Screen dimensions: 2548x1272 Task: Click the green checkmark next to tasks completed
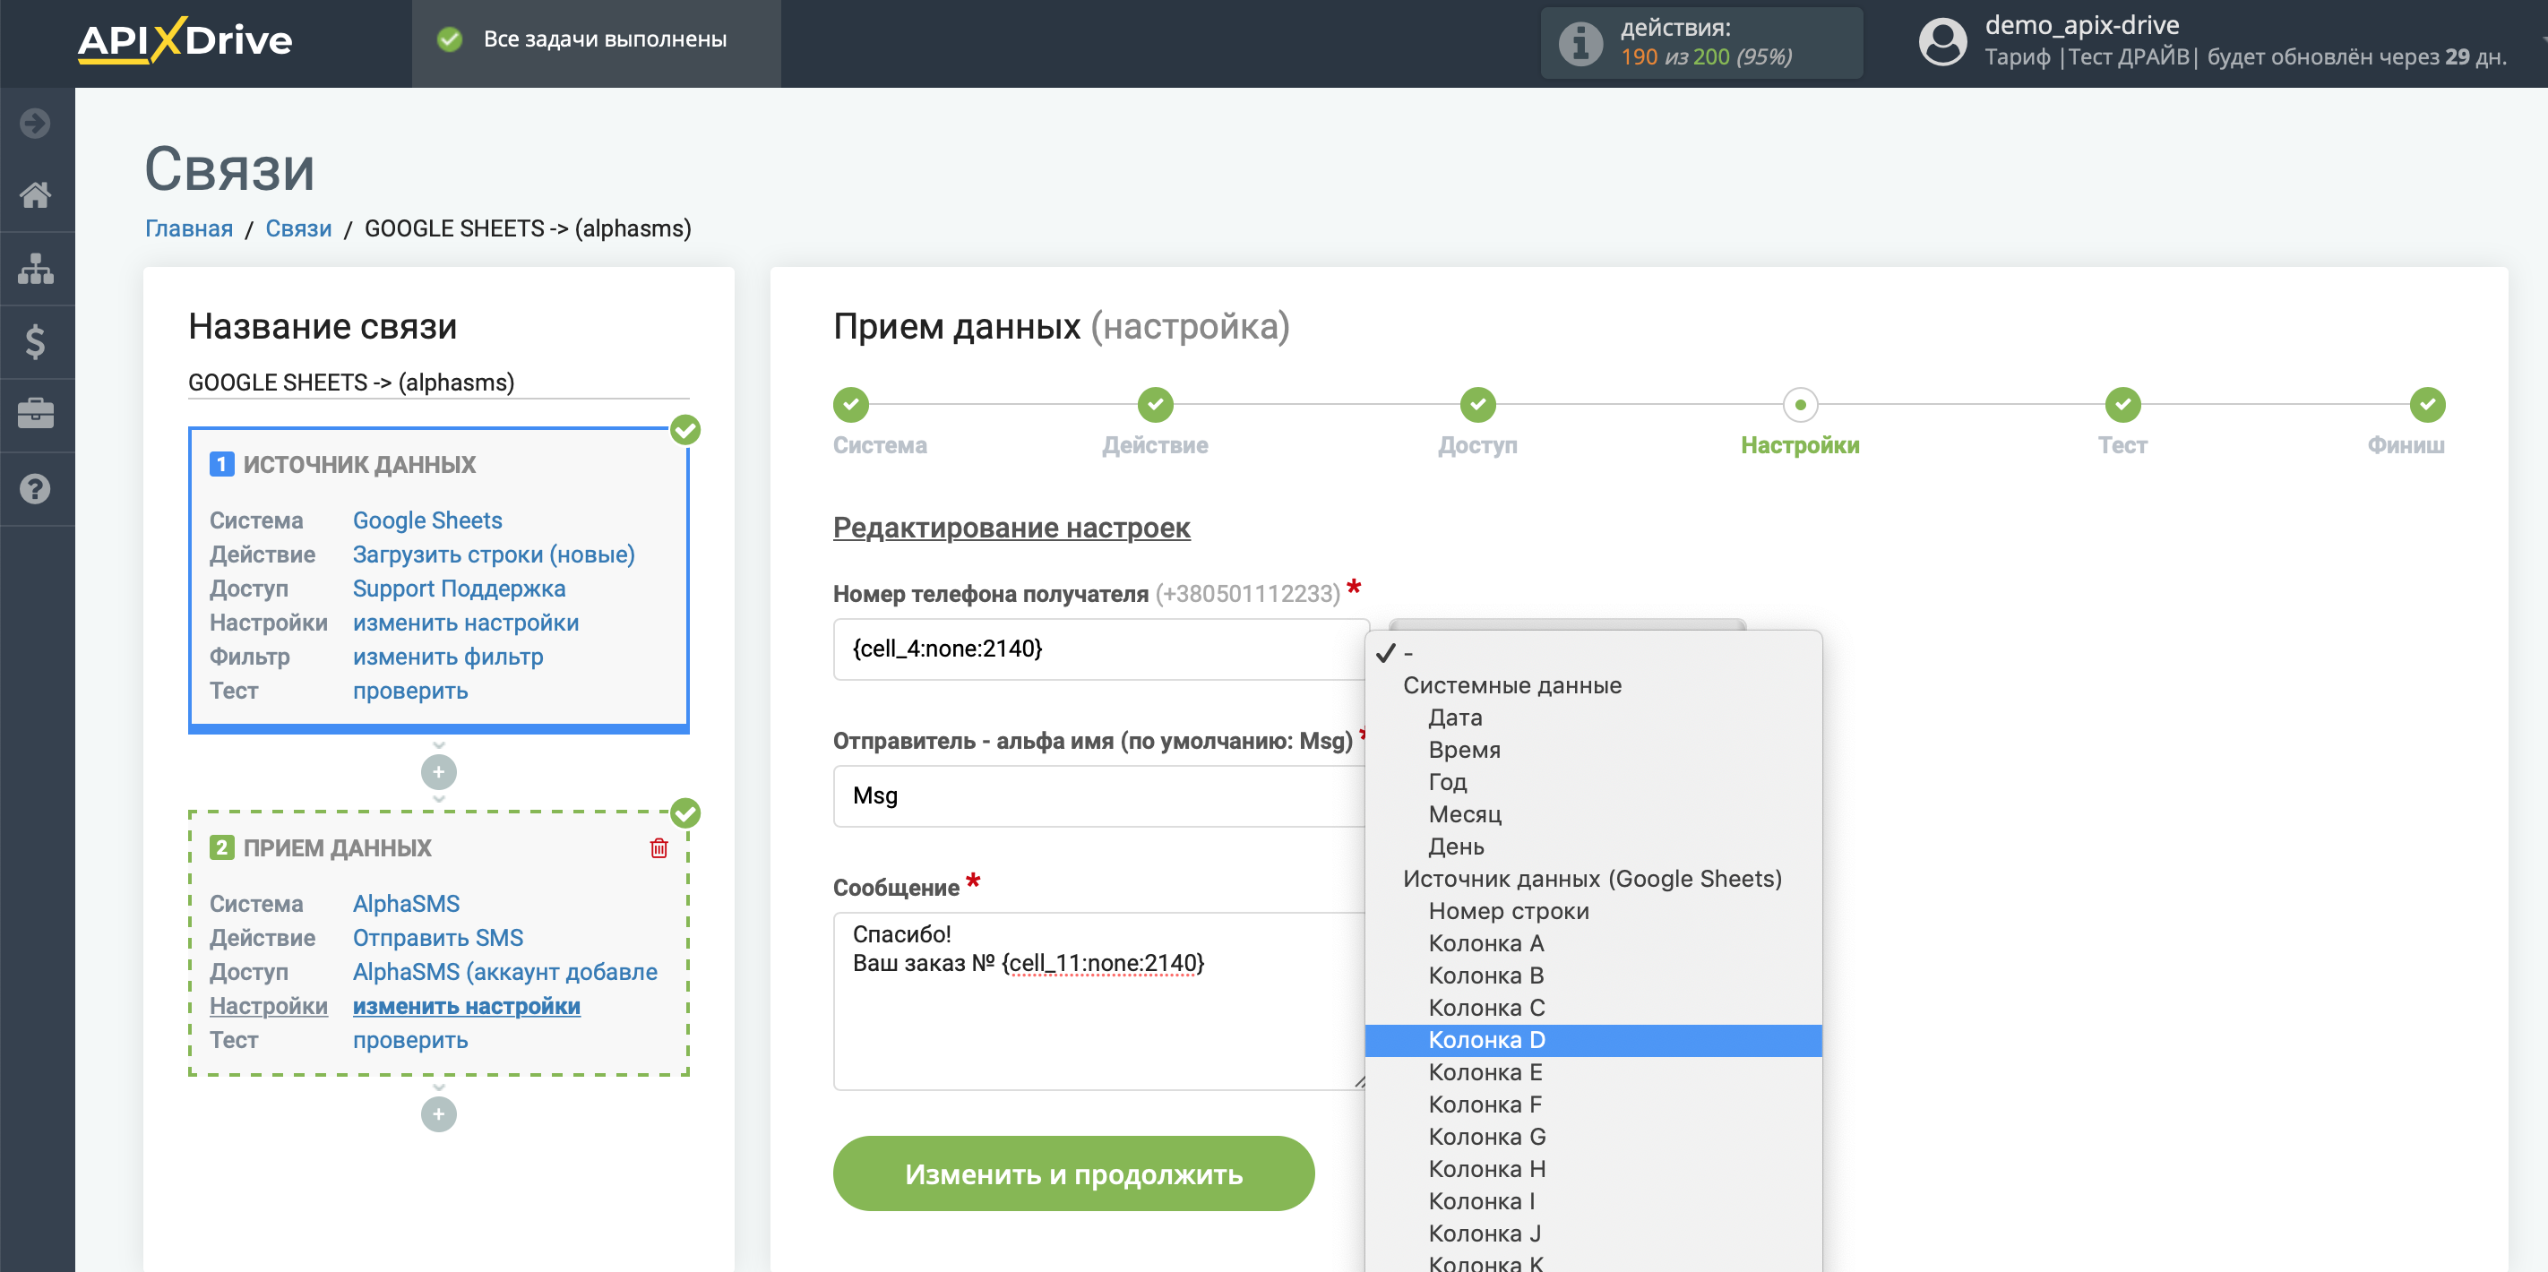coord(450,39)
